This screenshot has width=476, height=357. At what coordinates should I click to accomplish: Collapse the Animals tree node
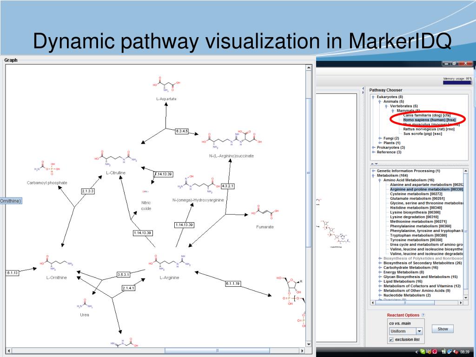click(380, 101)
